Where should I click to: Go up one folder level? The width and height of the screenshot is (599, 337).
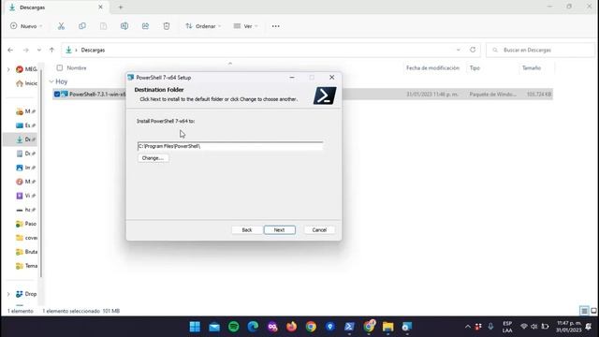(51, 50)
